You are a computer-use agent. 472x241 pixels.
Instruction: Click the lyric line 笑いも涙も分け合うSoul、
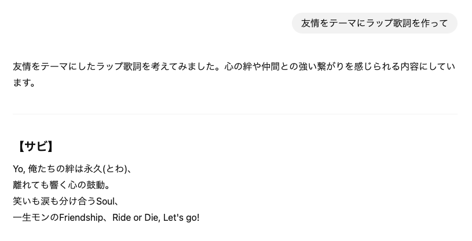[x=67, y=201]
